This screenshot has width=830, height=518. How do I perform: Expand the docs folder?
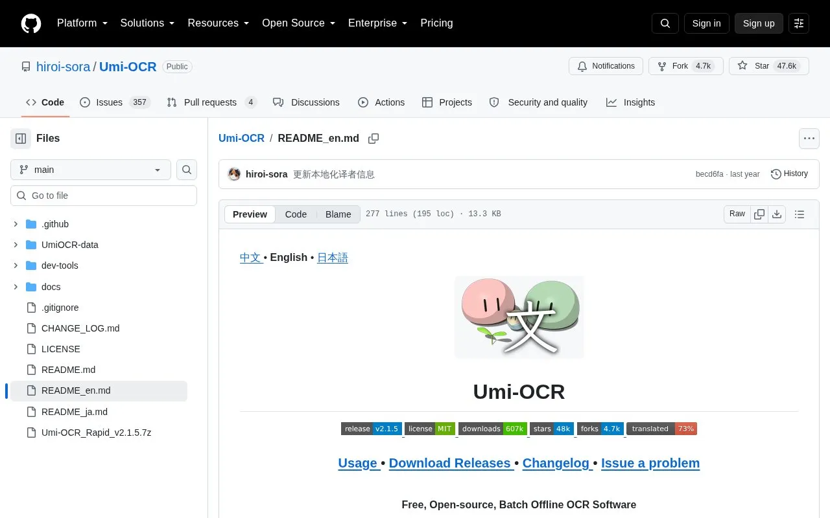16,287
